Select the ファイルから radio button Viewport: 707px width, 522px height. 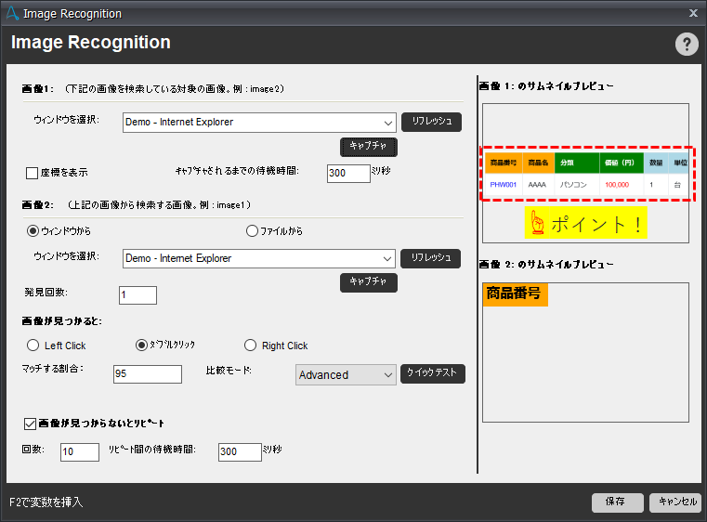pyautogui.click(x=251, y=230)
